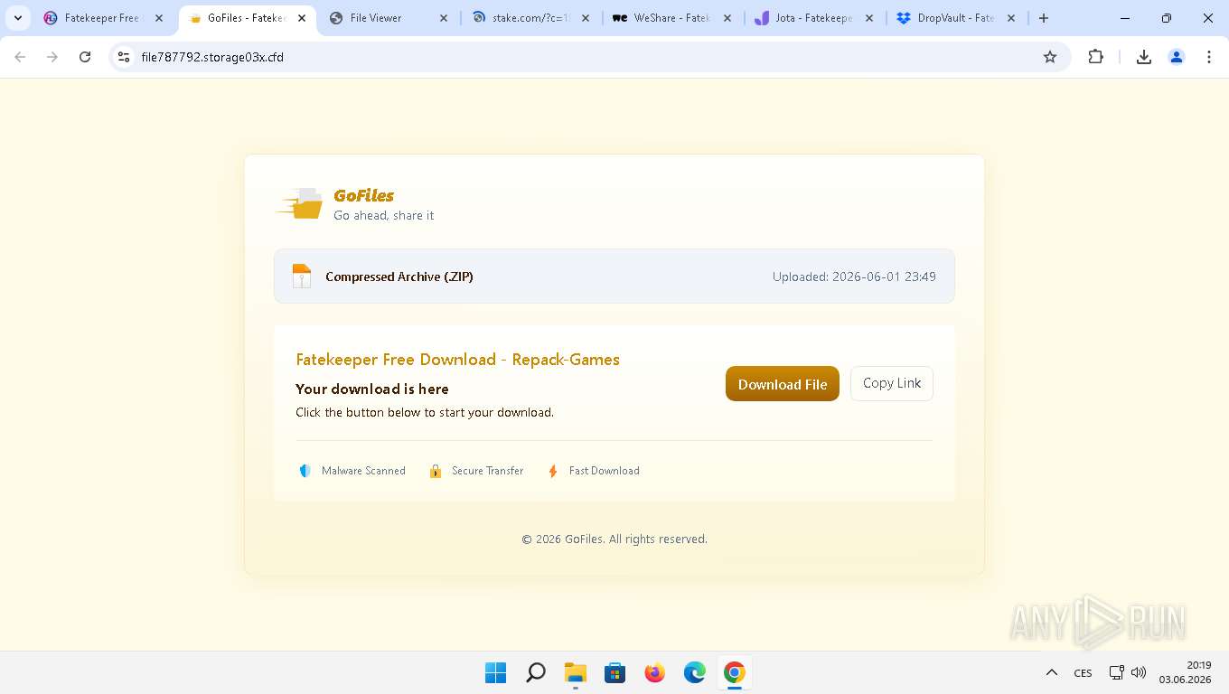Click the Malware Scanned shield icon

point(305,471)
